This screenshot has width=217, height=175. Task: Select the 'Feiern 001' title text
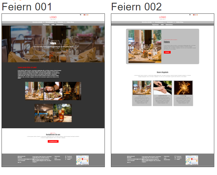(27, 7)
